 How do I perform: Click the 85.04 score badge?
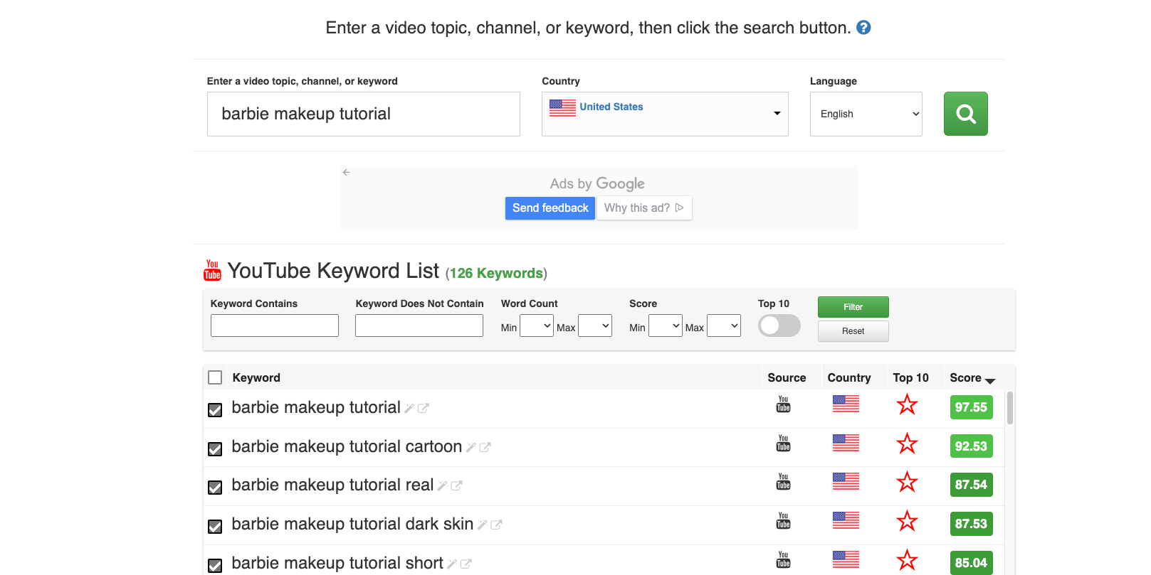click(971, 563)
